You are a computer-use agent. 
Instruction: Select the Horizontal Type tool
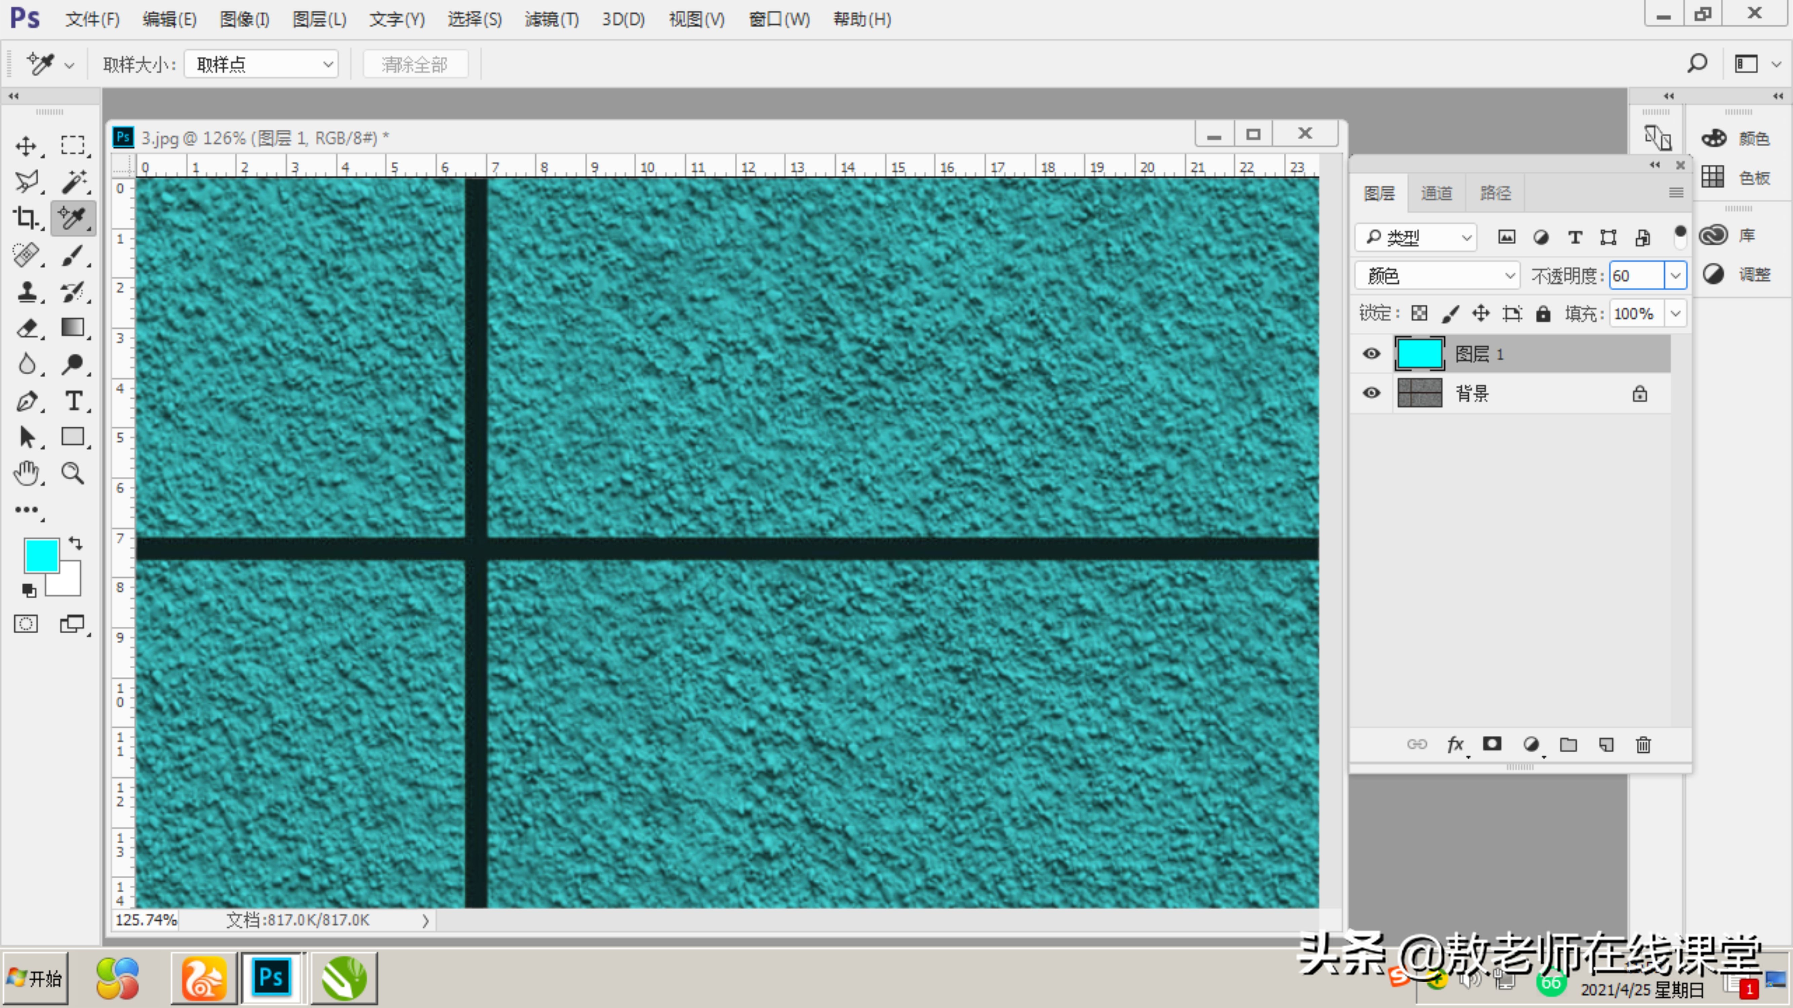(x=73, y=401)
